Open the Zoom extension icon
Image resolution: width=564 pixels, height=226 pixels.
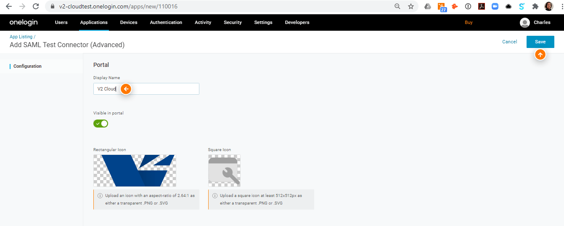[x=495, y=6]
